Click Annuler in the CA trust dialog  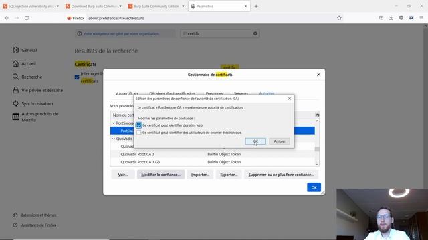[280, 141]
